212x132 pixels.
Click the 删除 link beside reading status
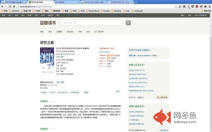click(63, 82)
